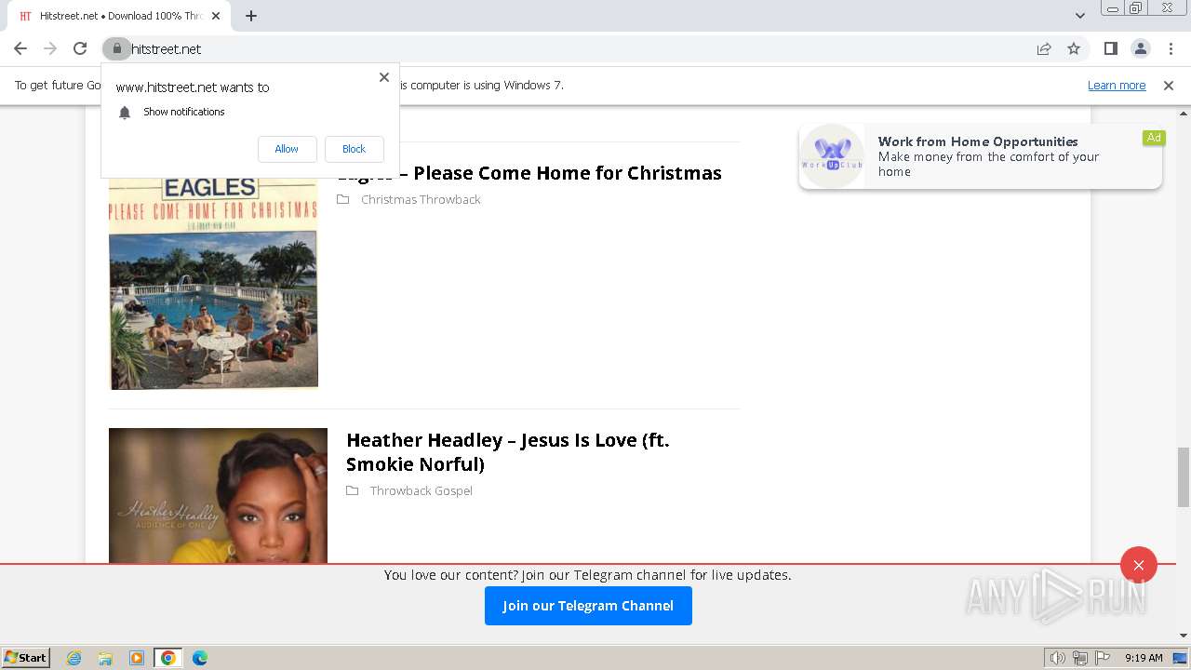The height and width of the screenshot is (670, 1191).
Task: Join our Telegram Channel button
Action: pyautogui.click(x=588, y=606)
